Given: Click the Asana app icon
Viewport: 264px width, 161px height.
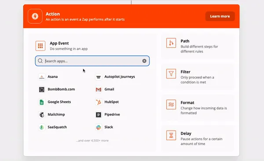Looking at the screenshot, I should pyautogui.click(x=42, y=77).
